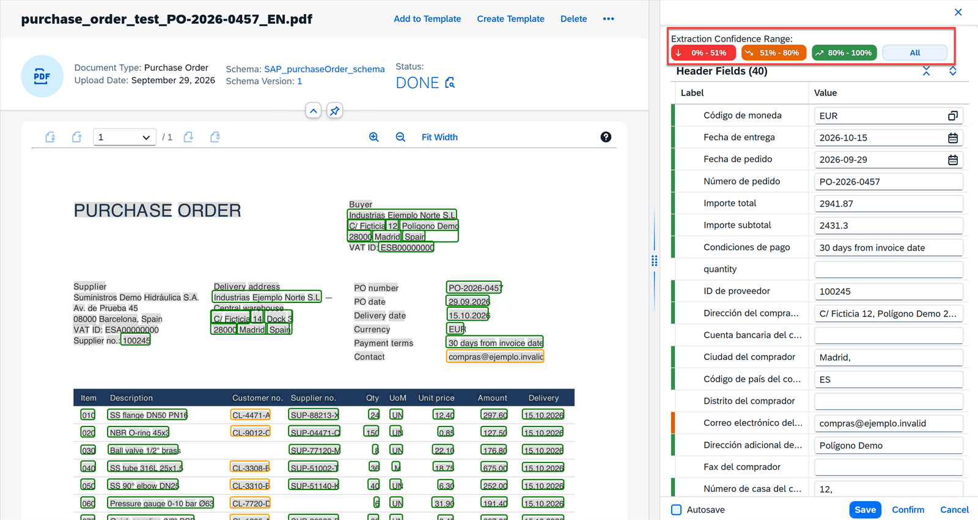Viewport: 978px width, 520px height.
Task: Go to last page icon in viewer toolbar
Action: tap(215, 137)
